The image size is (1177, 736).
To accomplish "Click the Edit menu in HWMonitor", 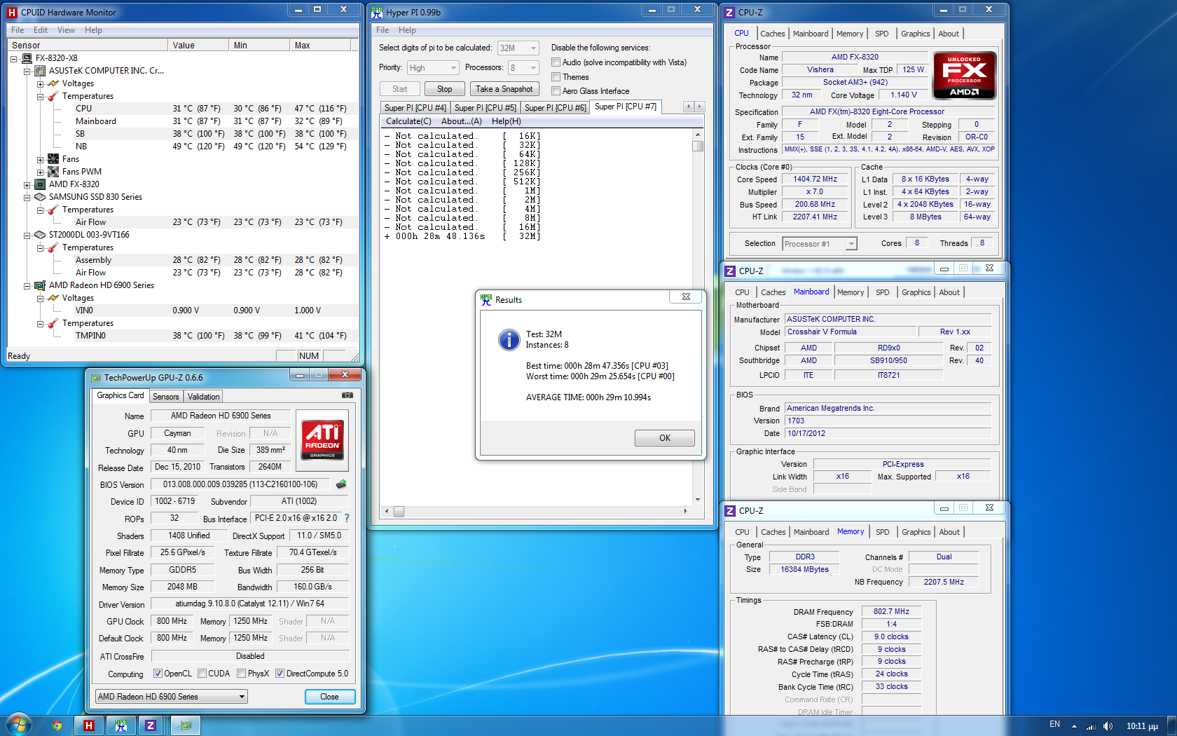I will click(x=41, y=30).
